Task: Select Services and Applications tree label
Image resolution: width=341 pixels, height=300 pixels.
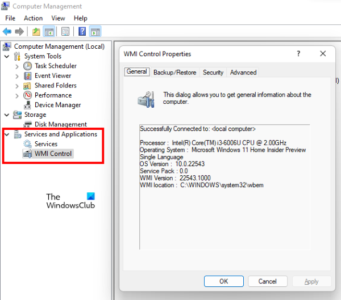Action: [61, 134]
